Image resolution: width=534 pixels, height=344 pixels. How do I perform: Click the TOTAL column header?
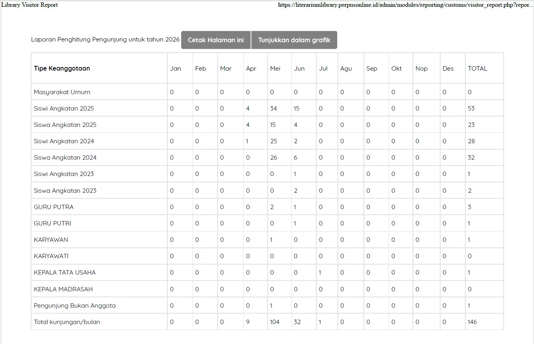pyautogui.click(x=477, y=68)
